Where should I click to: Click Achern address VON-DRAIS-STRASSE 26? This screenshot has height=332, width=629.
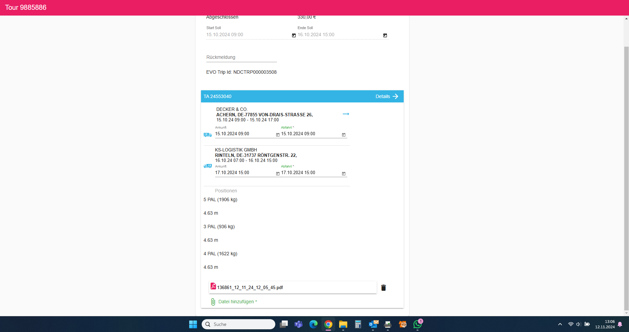point(265,115)
